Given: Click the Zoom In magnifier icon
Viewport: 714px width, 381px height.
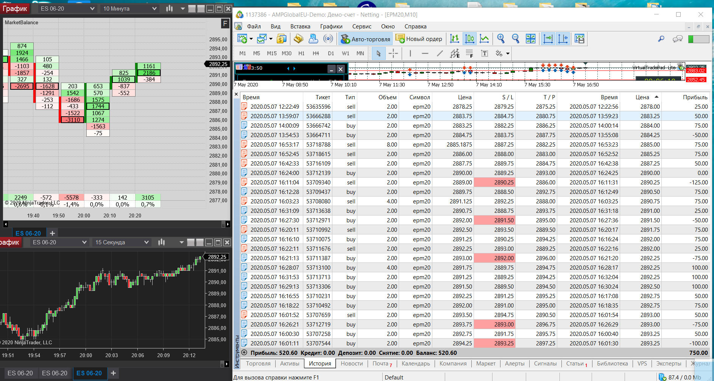Looking at the screenshot, I should (501, 39).
